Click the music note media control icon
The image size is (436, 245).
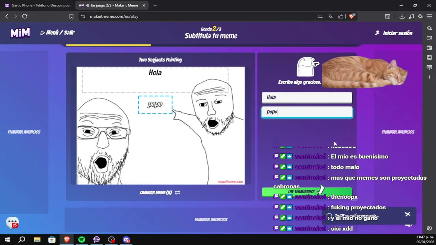pos(411,16)
